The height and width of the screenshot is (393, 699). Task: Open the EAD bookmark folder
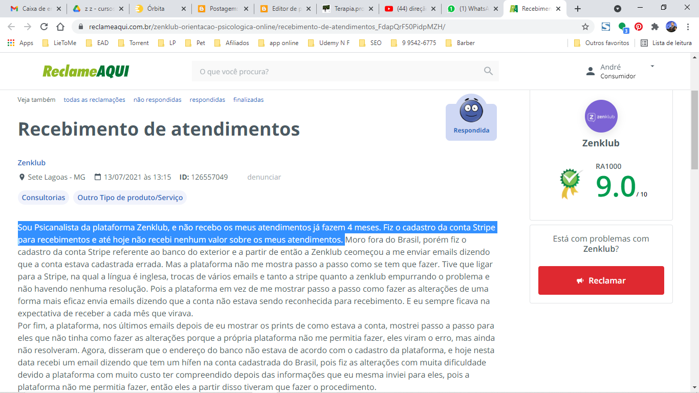[x=98, y=43]
